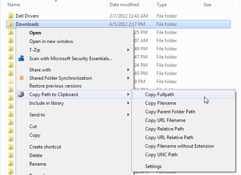Choose Open from the context menu
Screen dimensions: 241x175
[x=35, y=33]
